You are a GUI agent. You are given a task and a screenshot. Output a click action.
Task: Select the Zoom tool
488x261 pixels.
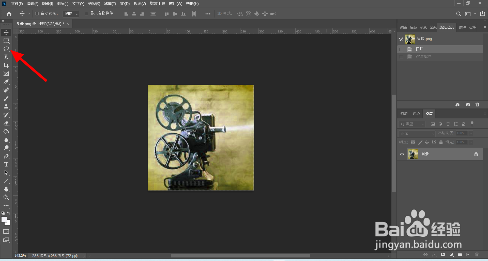(x=6, y=197)
